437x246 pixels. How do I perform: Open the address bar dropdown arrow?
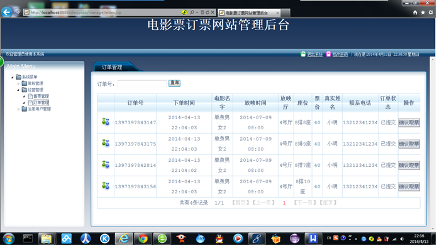point(197,13)
